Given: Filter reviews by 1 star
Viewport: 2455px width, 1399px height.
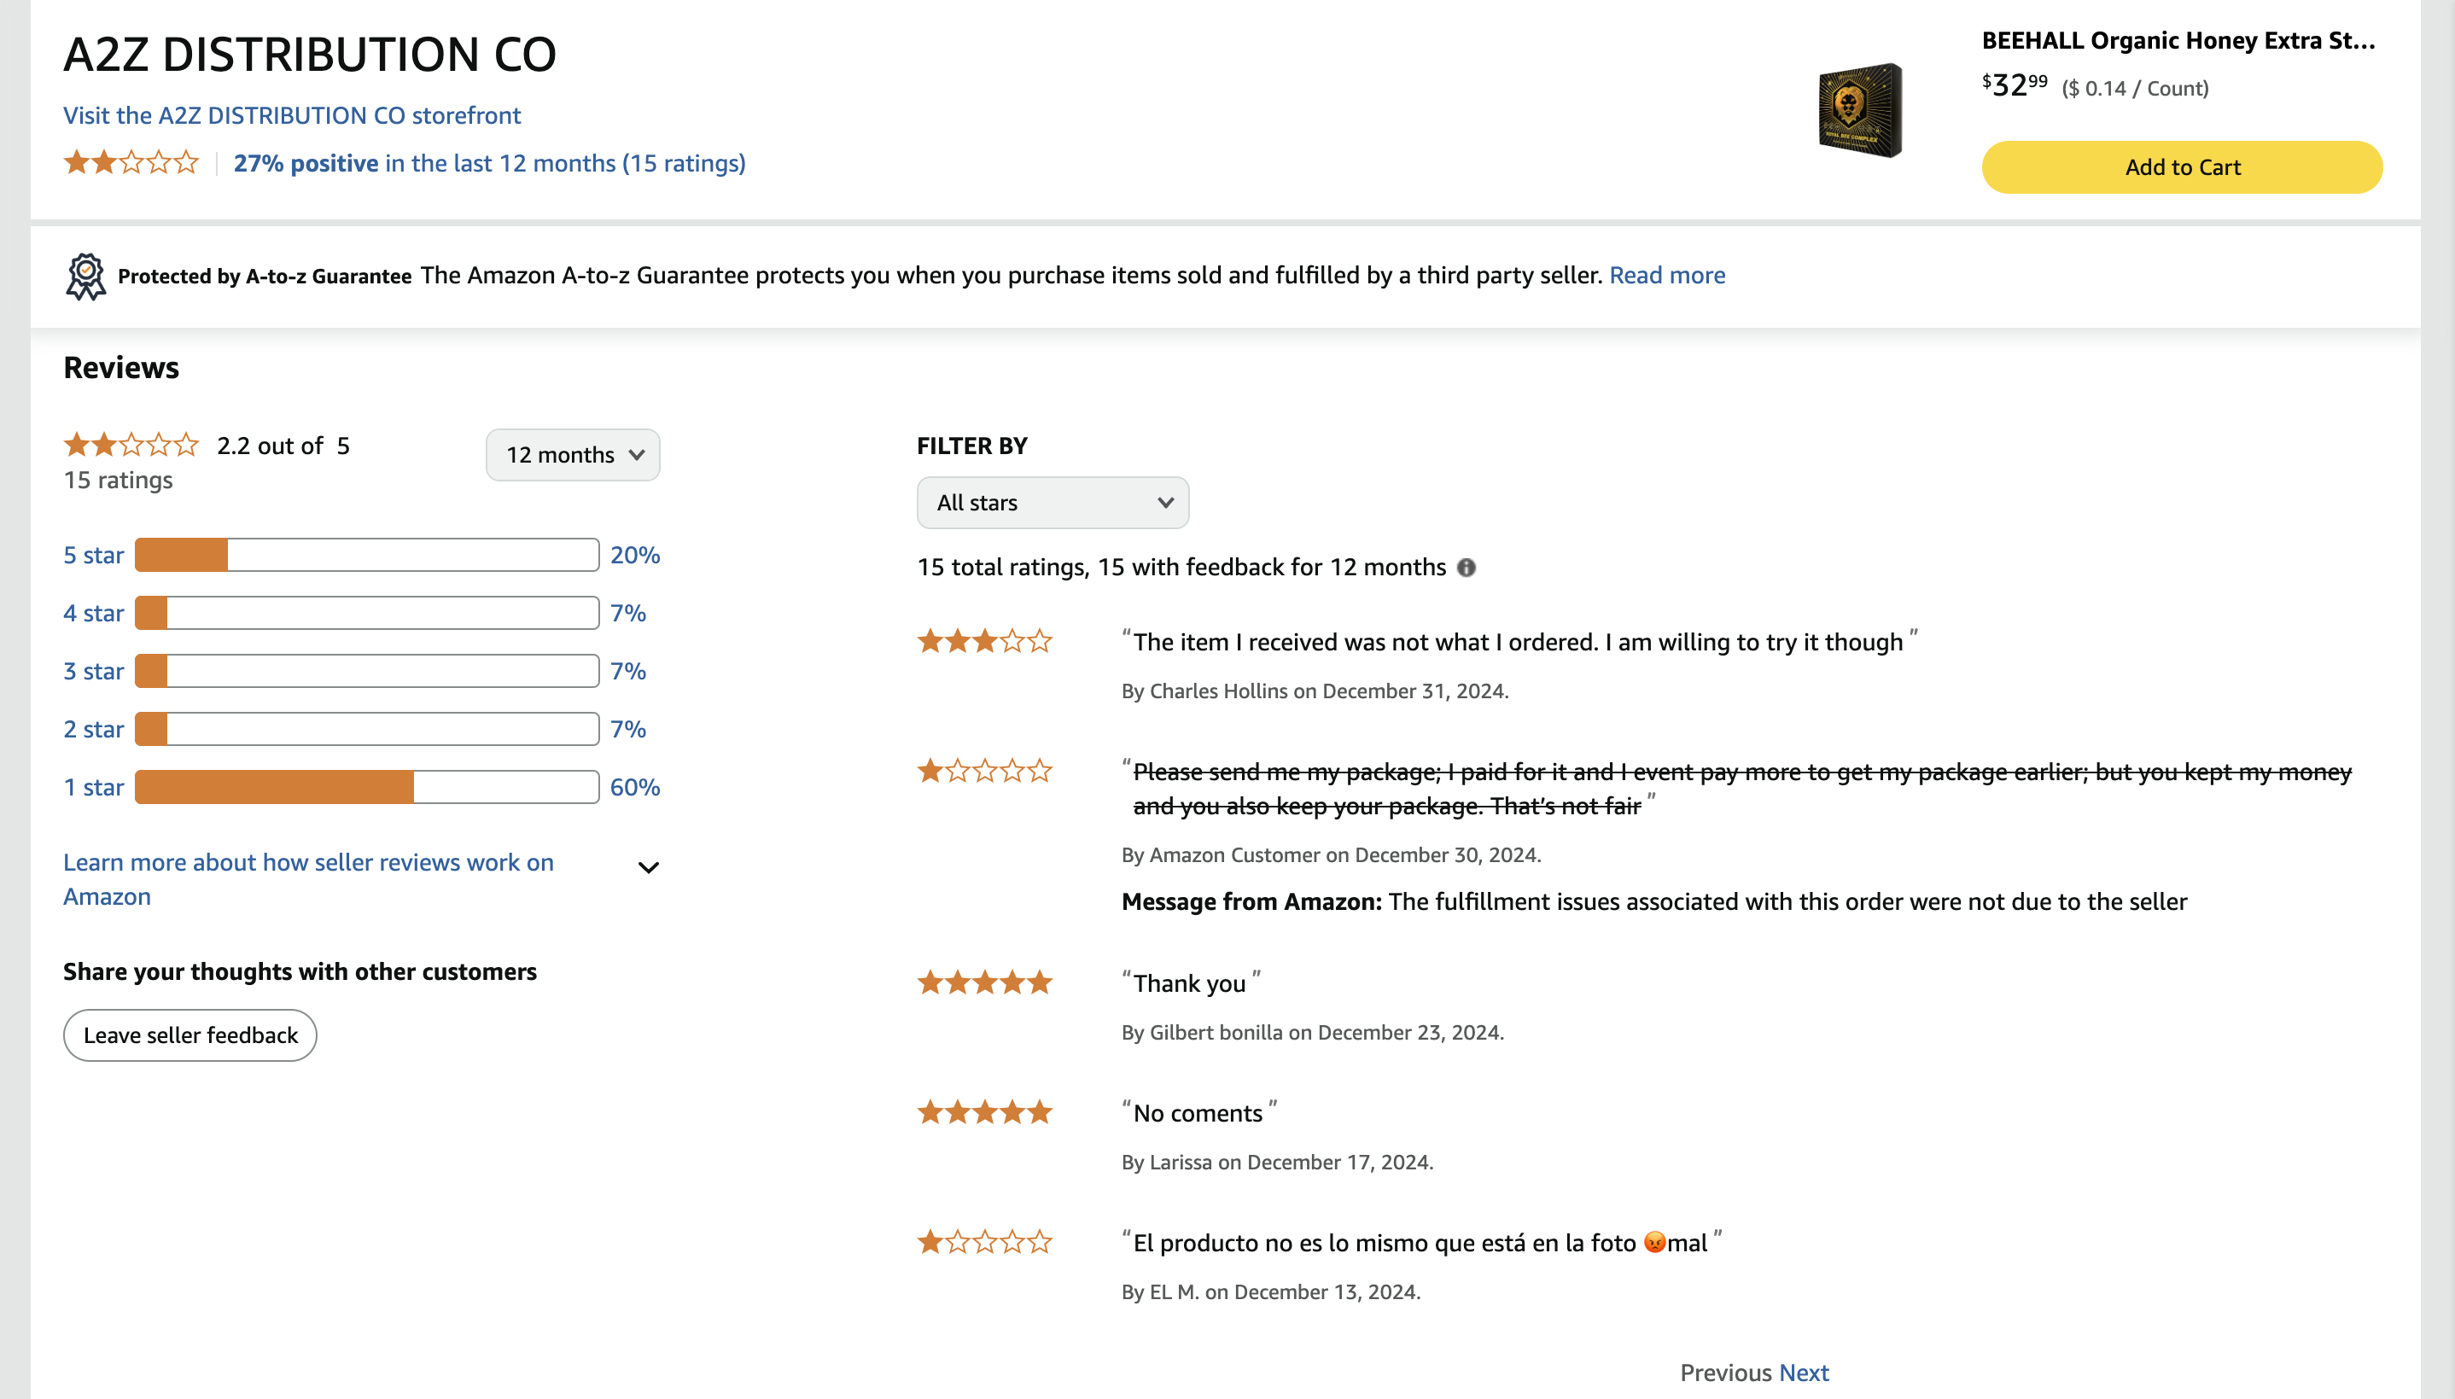Looking at the screenshot, I should pos(93,787).
